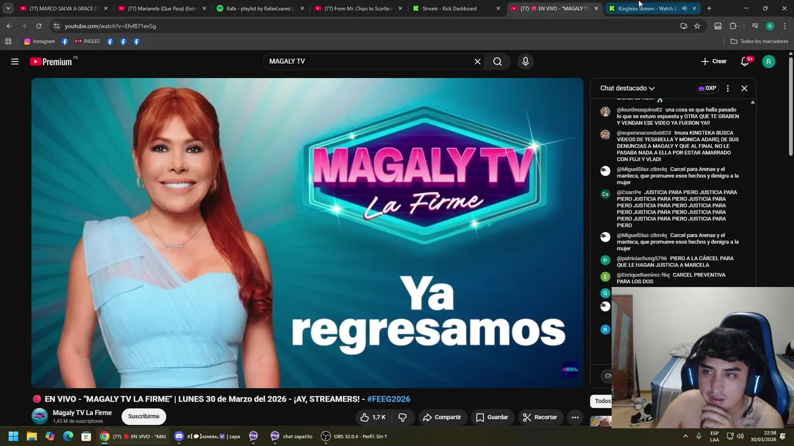Open @lourdesaquino82 chat author name
Image resolution: width=794 pixels, height=446 pixels.
639,110
